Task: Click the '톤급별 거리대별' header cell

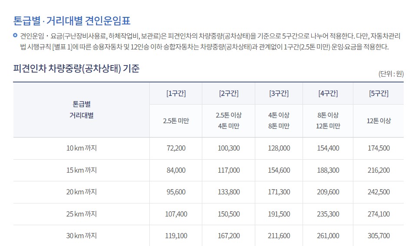Action: point(82,110)
